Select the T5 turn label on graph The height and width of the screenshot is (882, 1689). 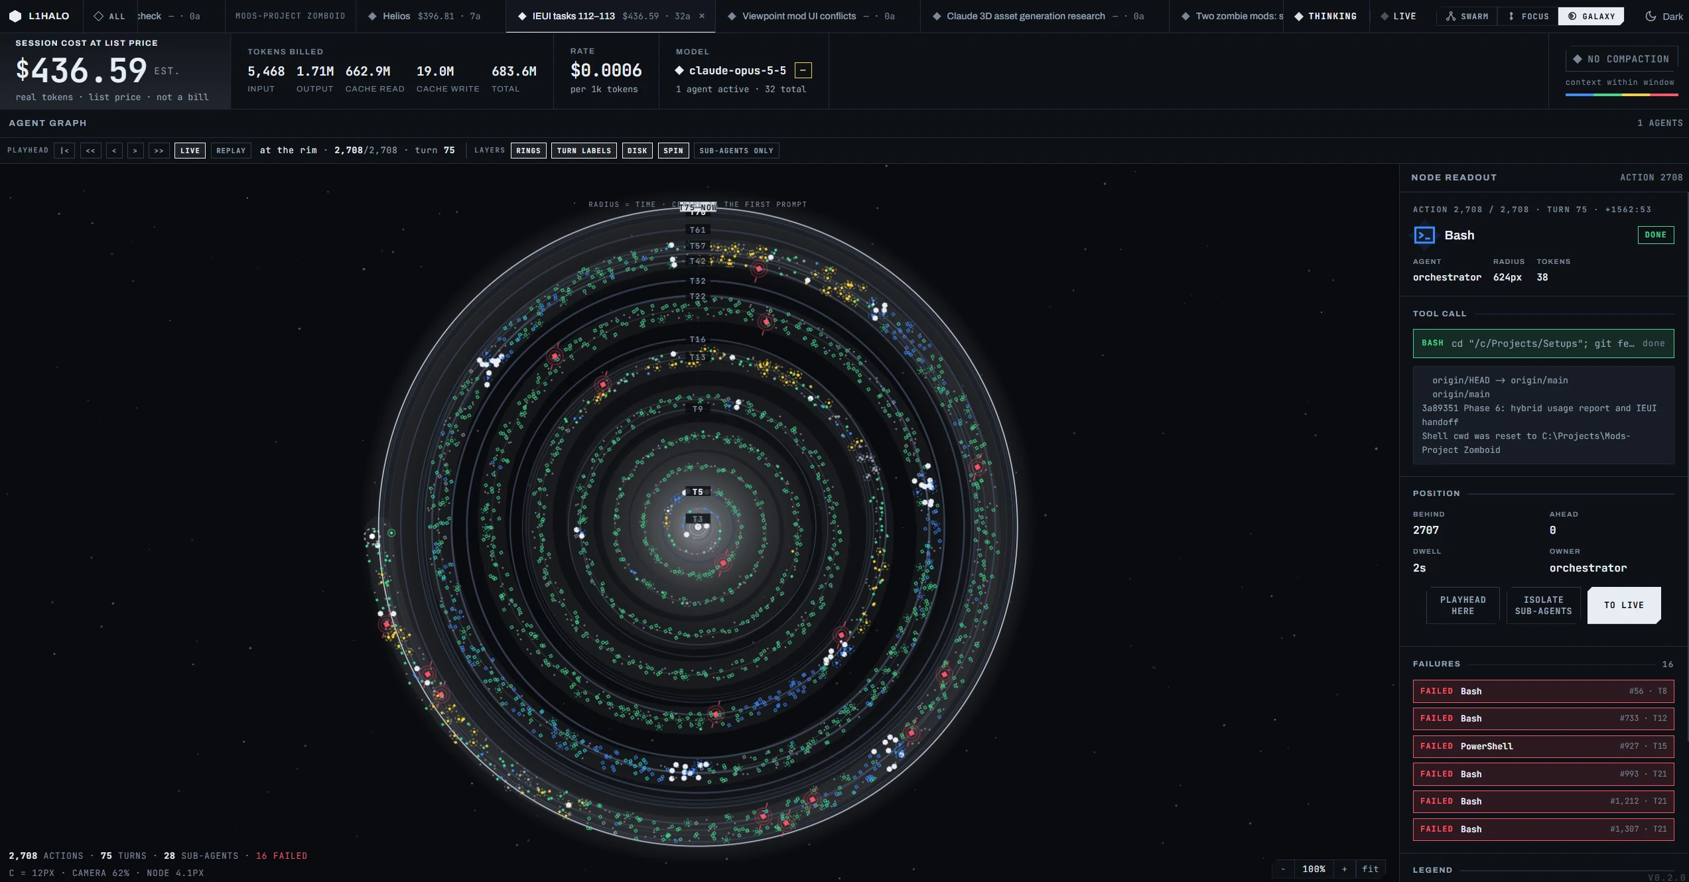697,492
